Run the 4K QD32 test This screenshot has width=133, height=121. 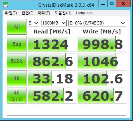click(17, 96)
